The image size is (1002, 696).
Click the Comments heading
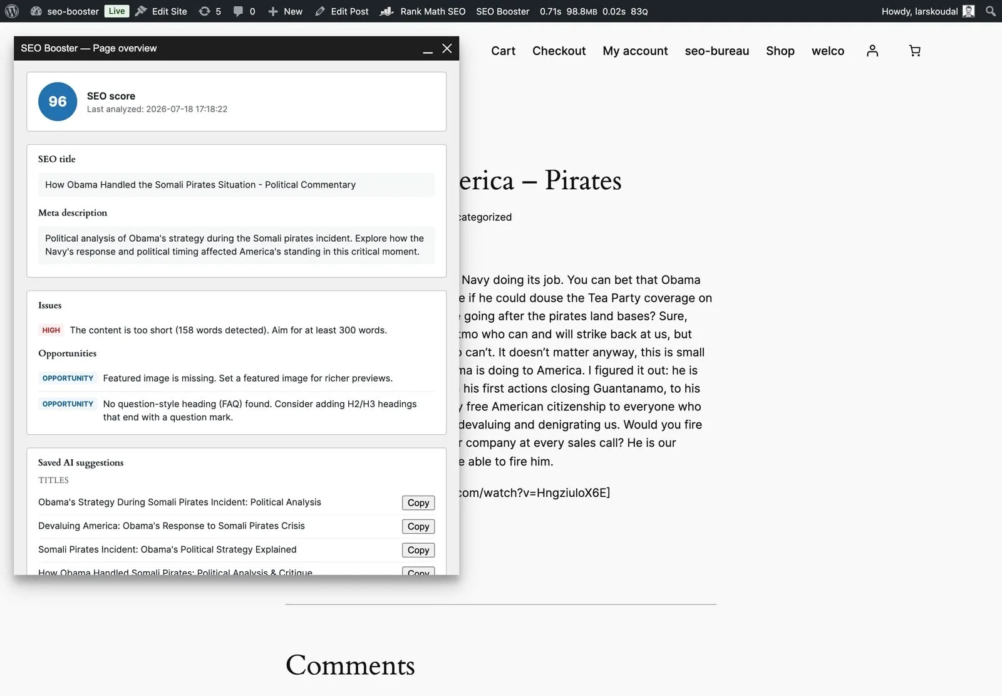coord(350,665)
